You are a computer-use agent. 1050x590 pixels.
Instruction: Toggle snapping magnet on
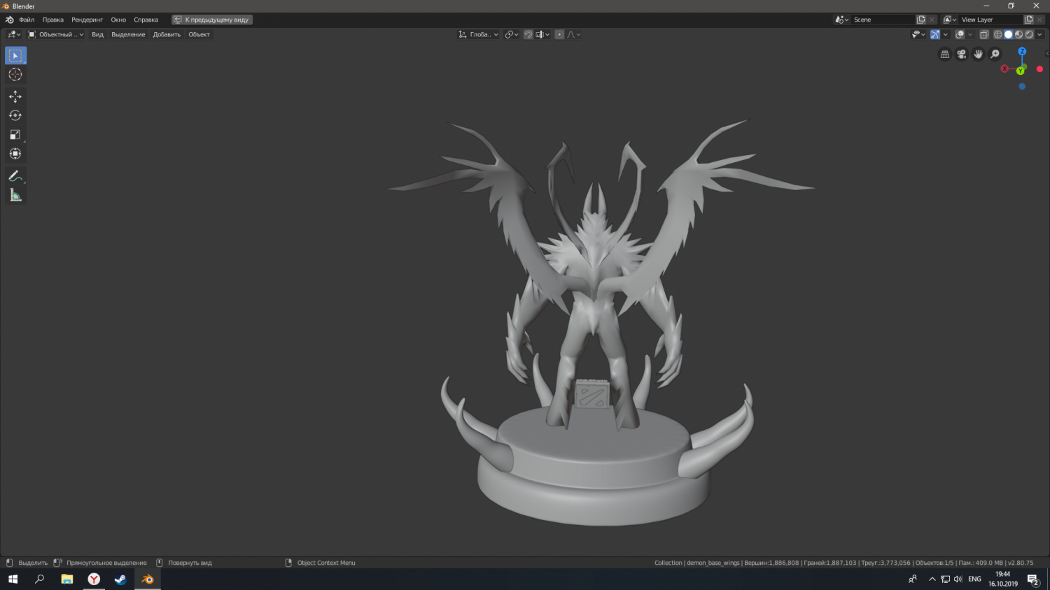pos(528,34)
